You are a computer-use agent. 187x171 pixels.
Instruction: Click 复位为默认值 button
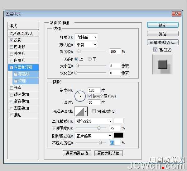coord(108,153)
